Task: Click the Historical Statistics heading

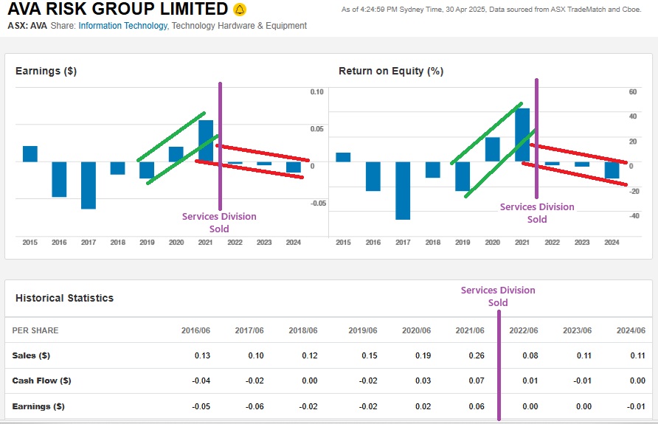Action: click(x=65, y=299)
